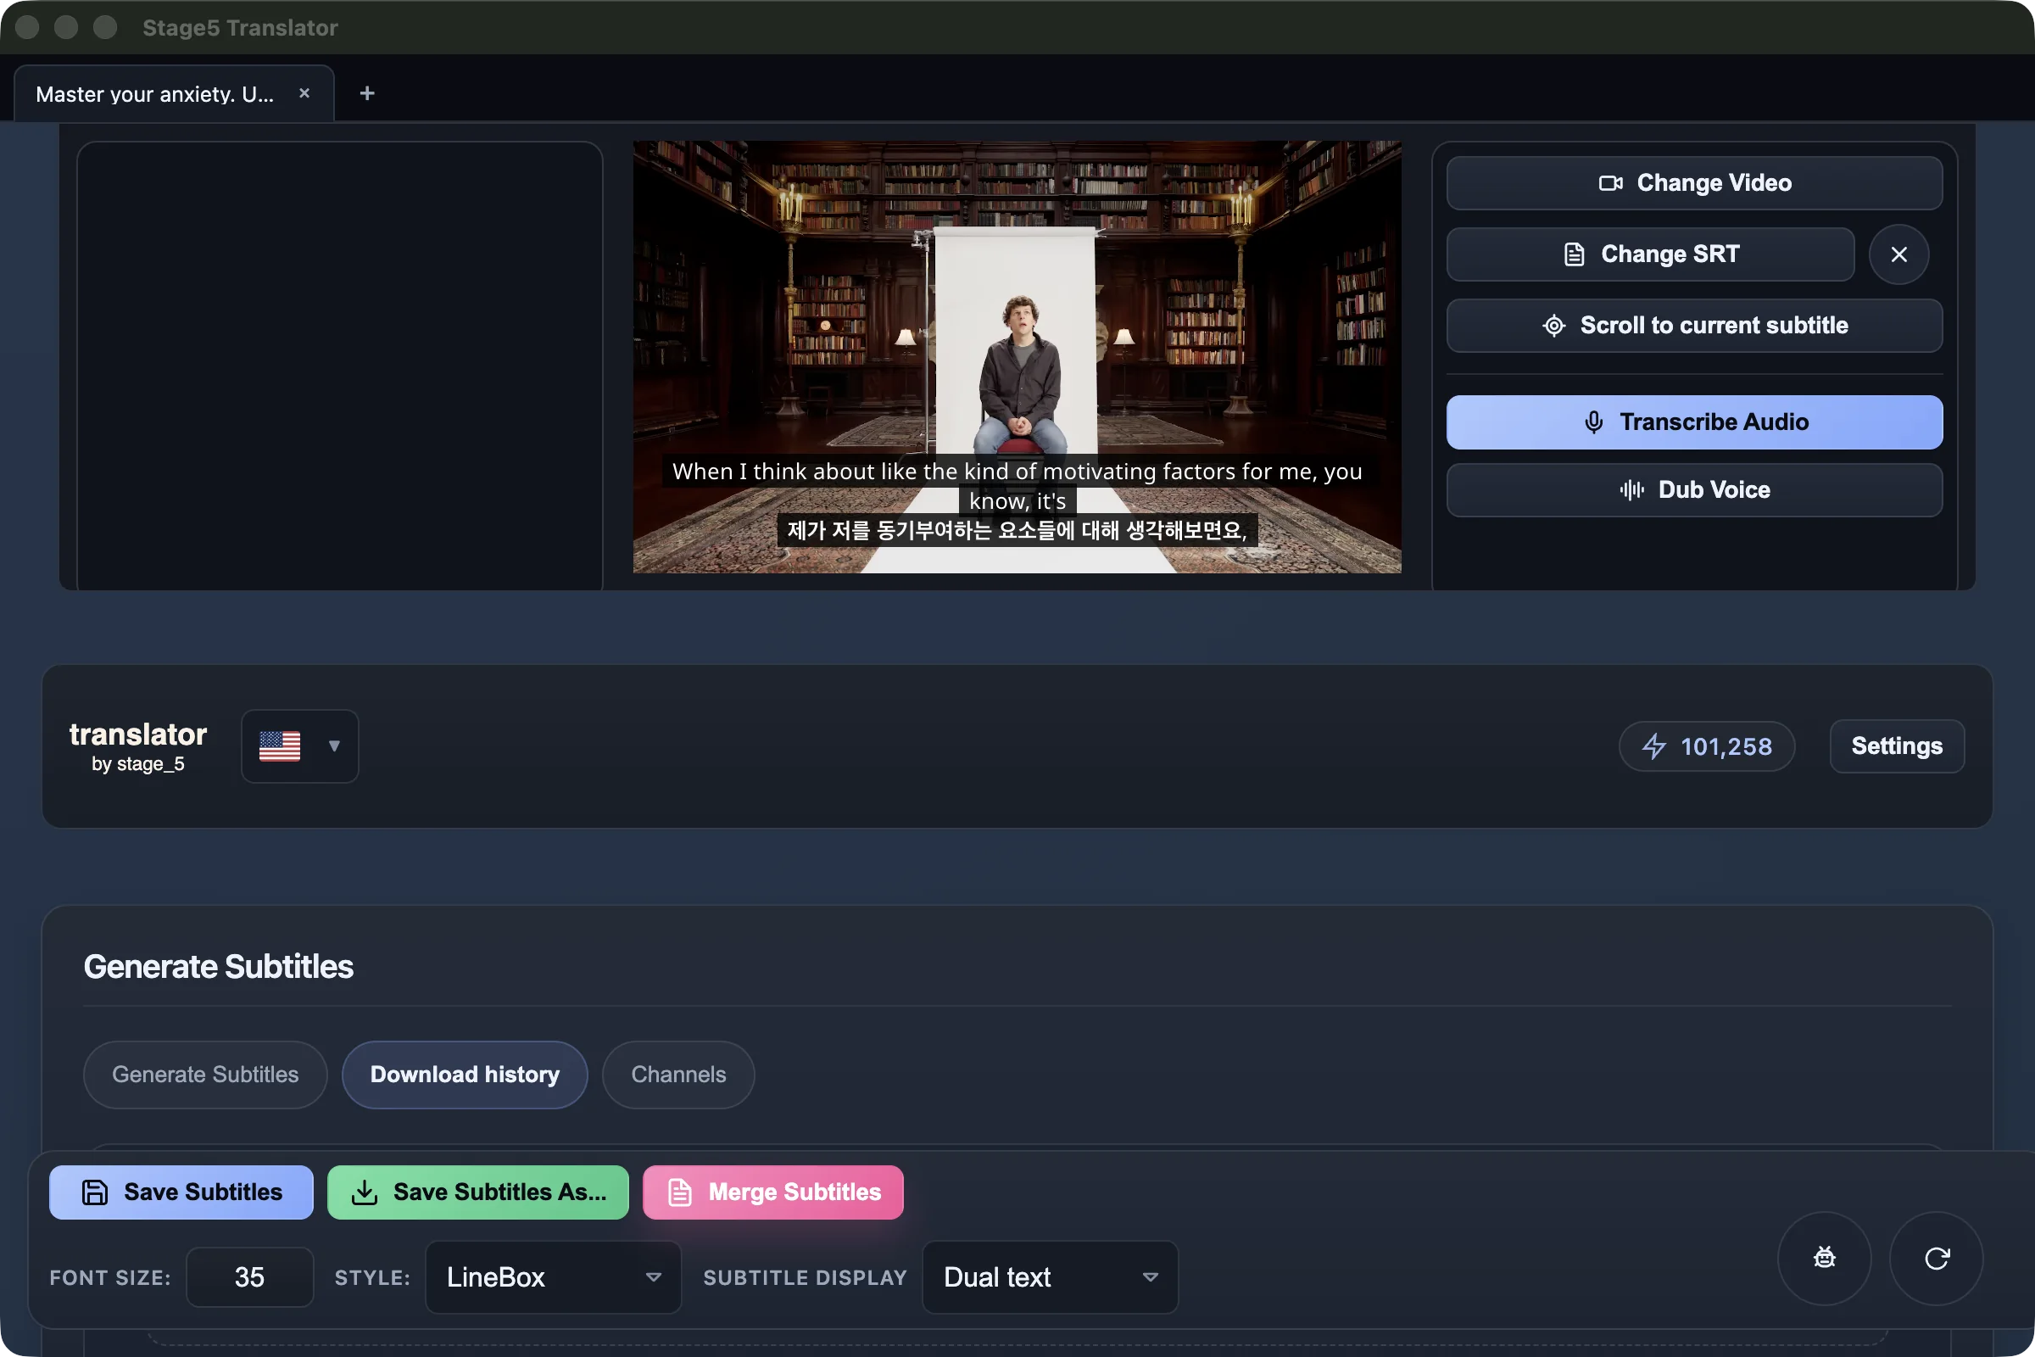2035x1357 pixels.
Task: Click the target icon on Scroll to current subtitle
Action: click(1554, 326)
